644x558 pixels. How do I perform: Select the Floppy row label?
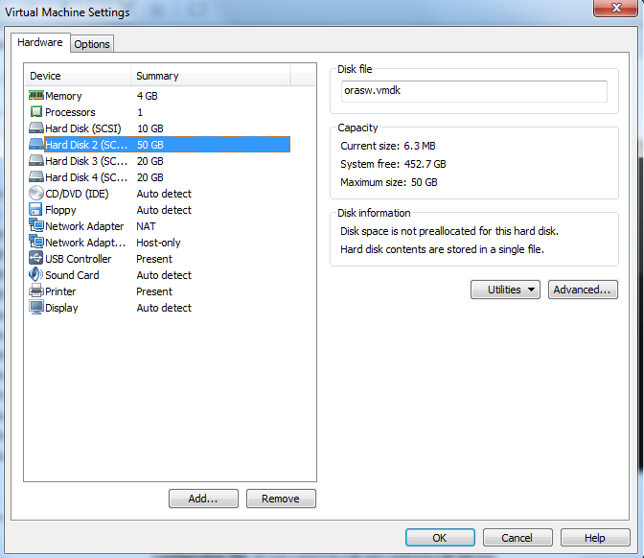60,210
